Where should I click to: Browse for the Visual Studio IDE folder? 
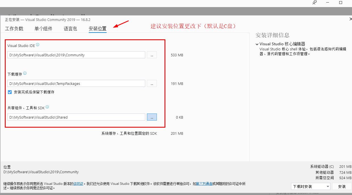tap(152, 55)
